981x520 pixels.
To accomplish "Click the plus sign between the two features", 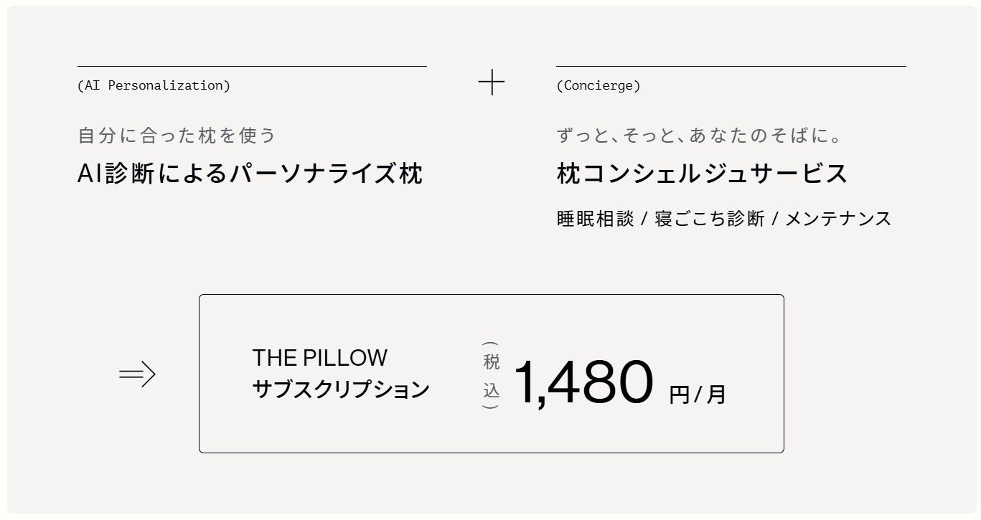I will click(492, 82).
